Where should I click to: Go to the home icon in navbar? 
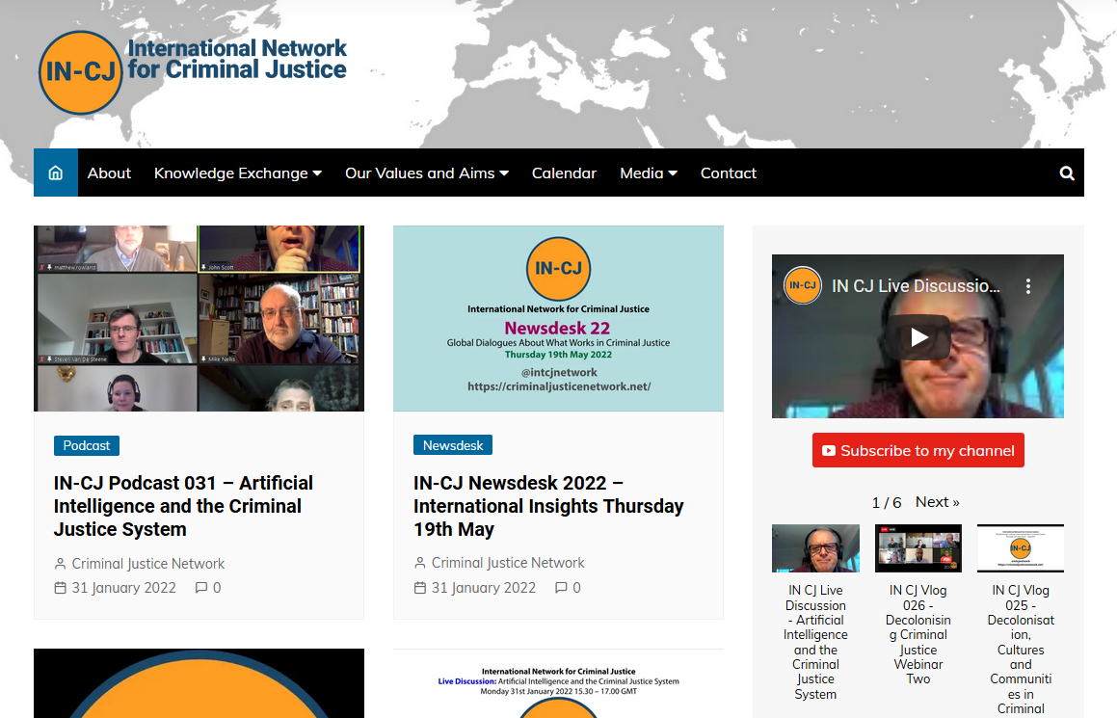56,173
